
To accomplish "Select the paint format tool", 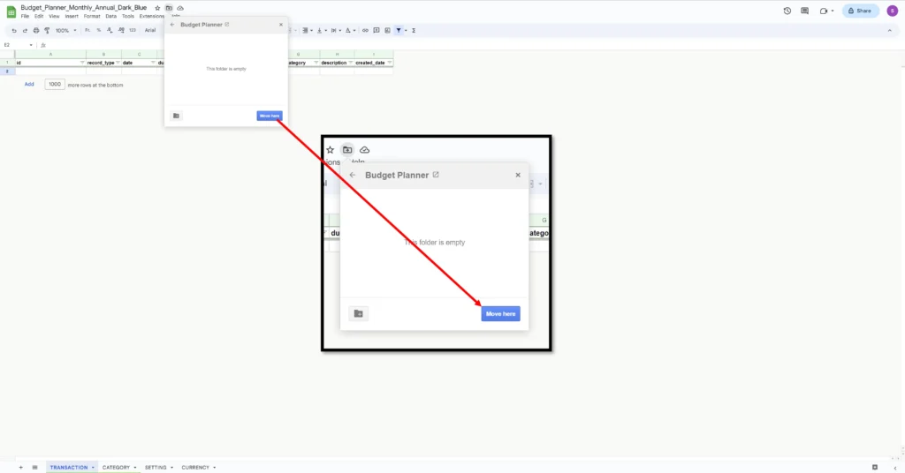I will [x=48, y=30].
